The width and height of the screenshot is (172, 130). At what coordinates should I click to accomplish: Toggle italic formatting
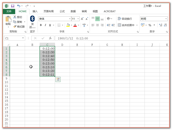click(x=45, y=25)
